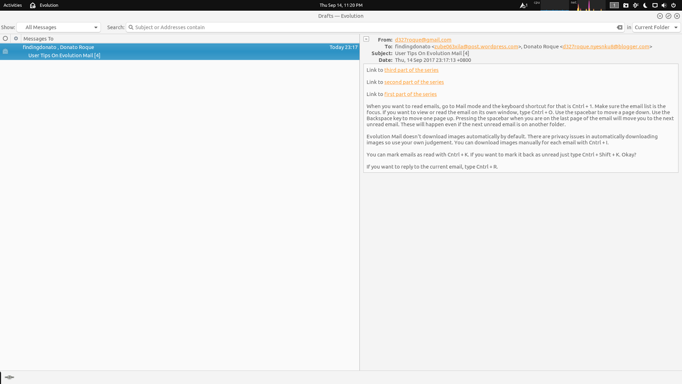Open the Current Folder search scope dropdown
Image resolution: width=682 pixels, height=384 pixels.
[656, 27]
